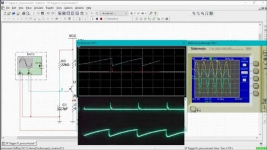
Task: Click the Zoom out icon
Action: click(x=198, y=13)
